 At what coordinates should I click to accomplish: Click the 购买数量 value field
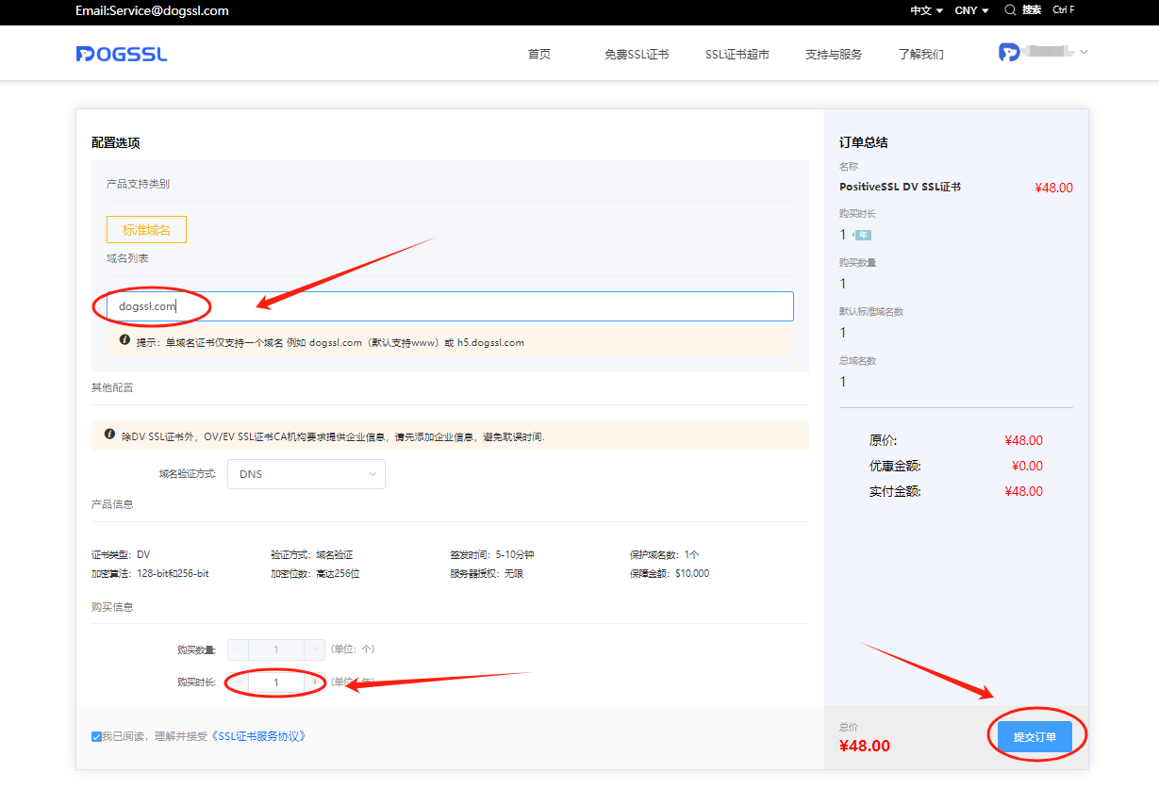(276, 649)
